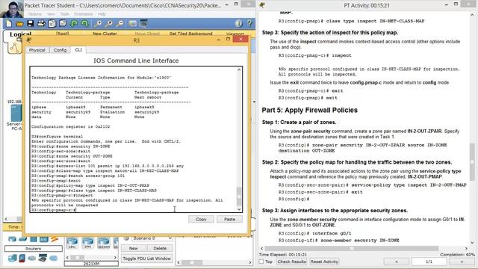Select the Multiuser Connection cloud icon
Screen dimensions: 478x269
click(x=54, y=259)
